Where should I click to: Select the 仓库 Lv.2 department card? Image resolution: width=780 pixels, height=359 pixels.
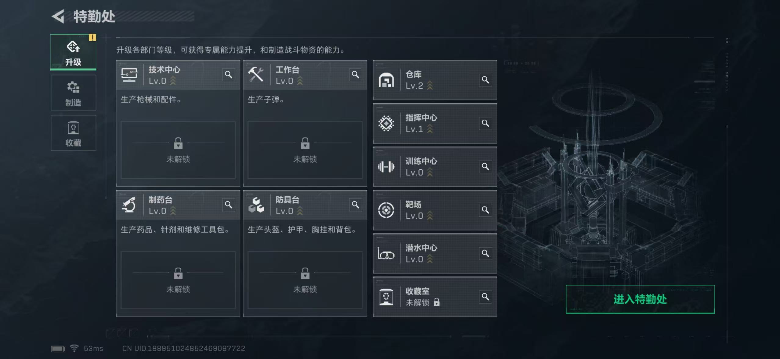click(427, 80)
